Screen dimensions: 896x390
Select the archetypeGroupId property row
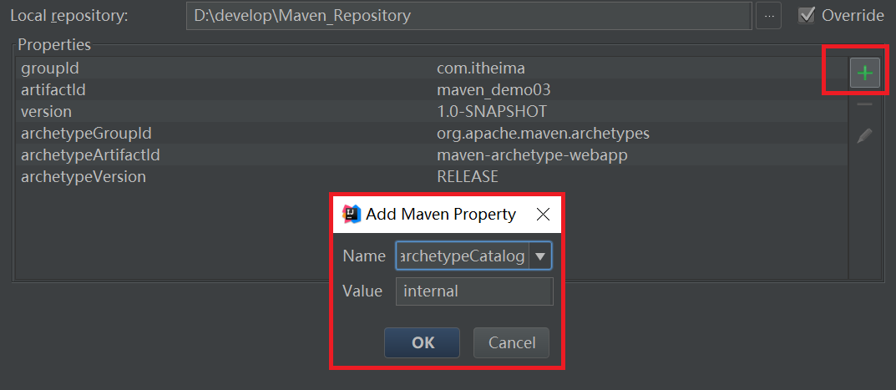click(432, 134)
